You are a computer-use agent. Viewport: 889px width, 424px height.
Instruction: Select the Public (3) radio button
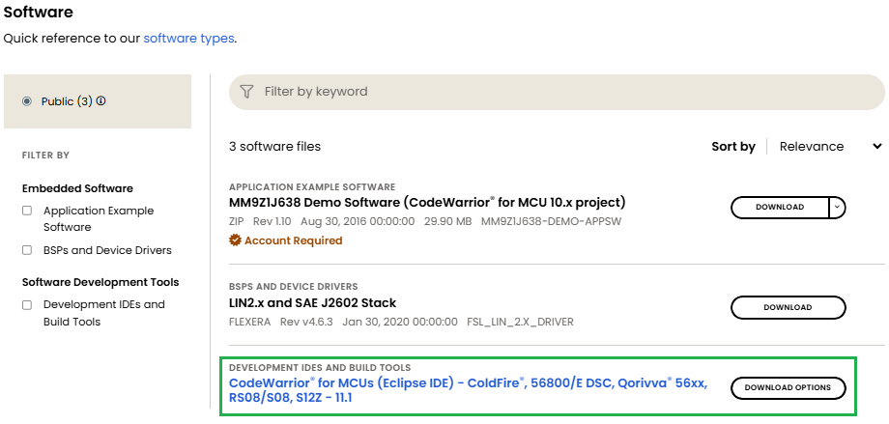(27, 101)
